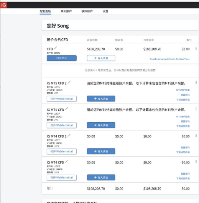The width and height of the screenshot is (199, 203).
Task: Click 重置密码 for IG MT5 CFD 2
Action: point(185,95)
